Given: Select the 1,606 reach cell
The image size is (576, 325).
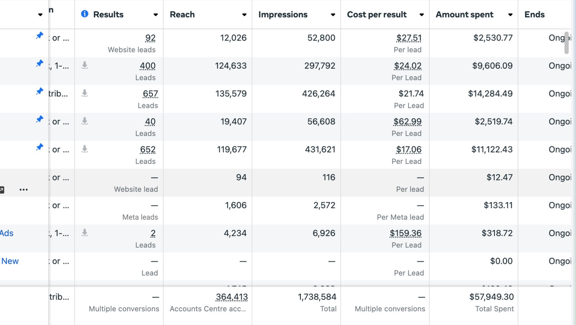Looking at the screenshot, I should (x=236, y=205).
